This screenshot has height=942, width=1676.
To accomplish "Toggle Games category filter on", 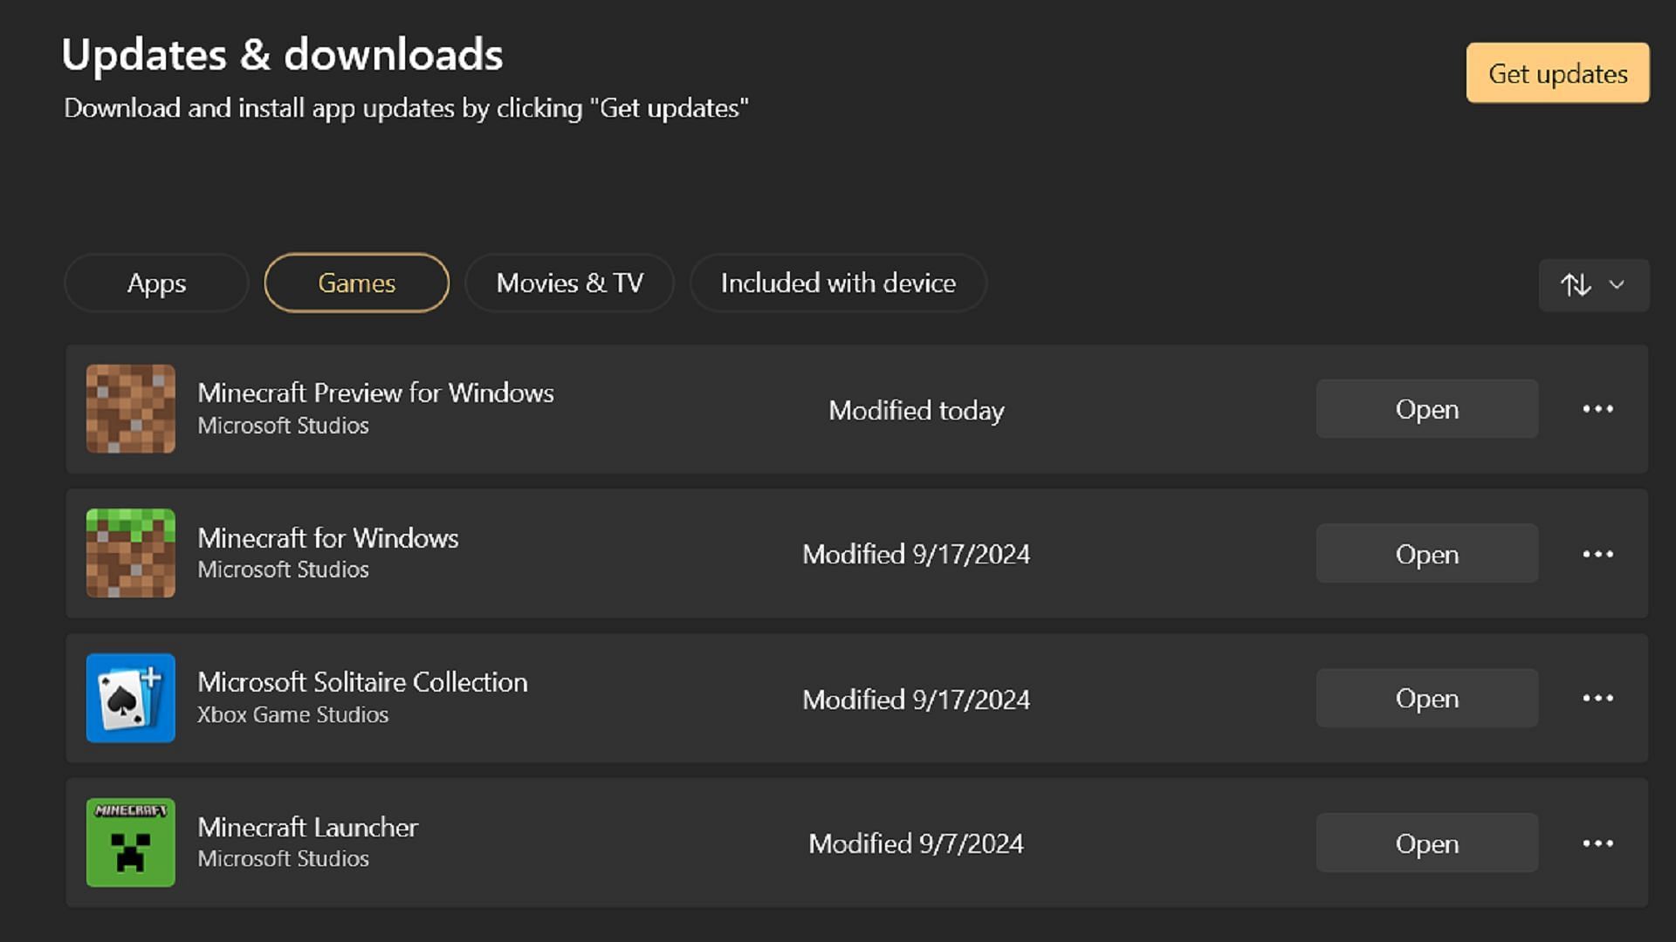I will 355,282.
